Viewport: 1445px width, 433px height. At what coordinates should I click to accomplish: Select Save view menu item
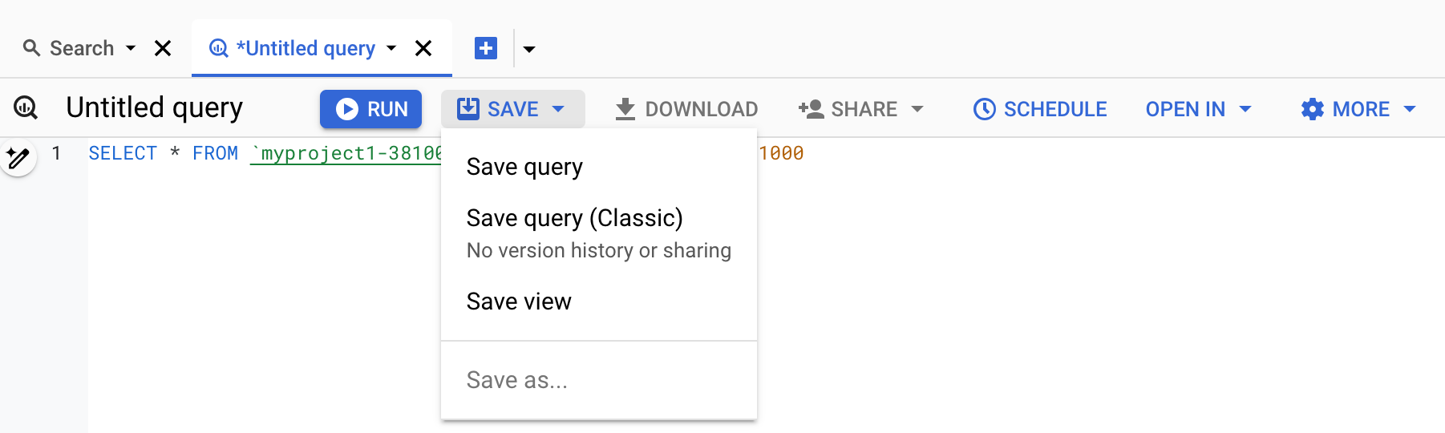pos(519,301)
